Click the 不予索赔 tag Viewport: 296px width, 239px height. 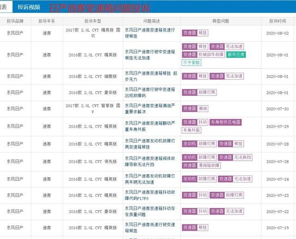(191, 63)
